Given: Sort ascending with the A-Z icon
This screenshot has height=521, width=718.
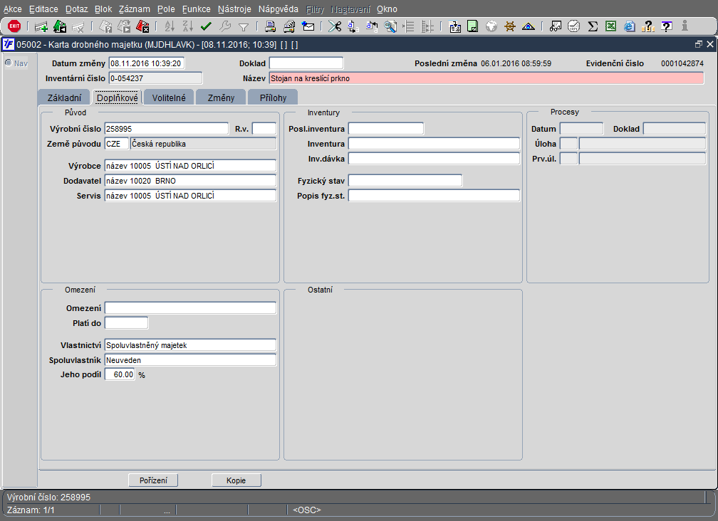Looking at the screenshot, I should 170,26.
